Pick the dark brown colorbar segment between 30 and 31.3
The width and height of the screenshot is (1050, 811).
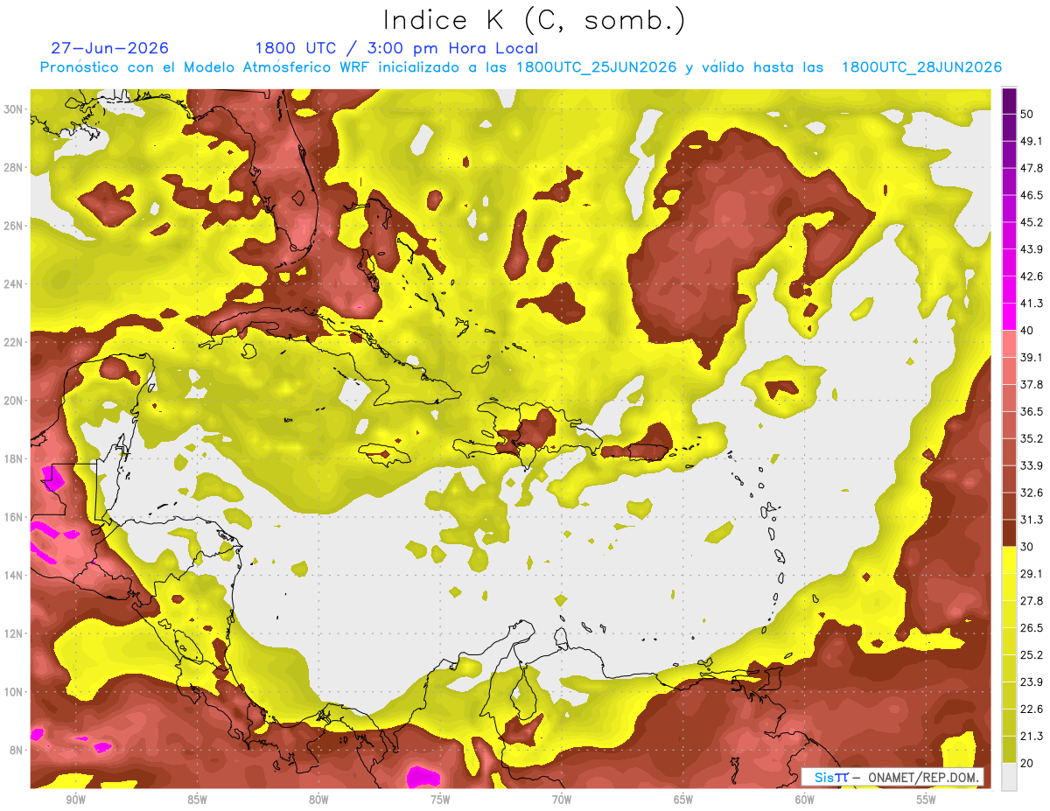pos(1009,533)
